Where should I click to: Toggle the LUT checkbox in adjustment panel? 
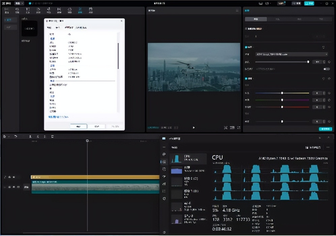pyautogui.click(x=246, y=47)
